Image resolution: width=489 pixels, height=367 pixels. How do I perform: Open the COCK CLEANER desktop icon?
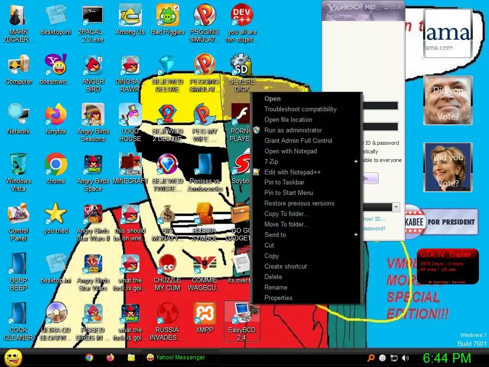(19, 322)
